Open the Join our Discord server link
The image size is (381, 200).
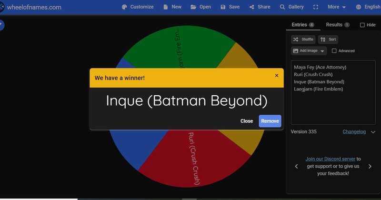[x=330, y=159]
